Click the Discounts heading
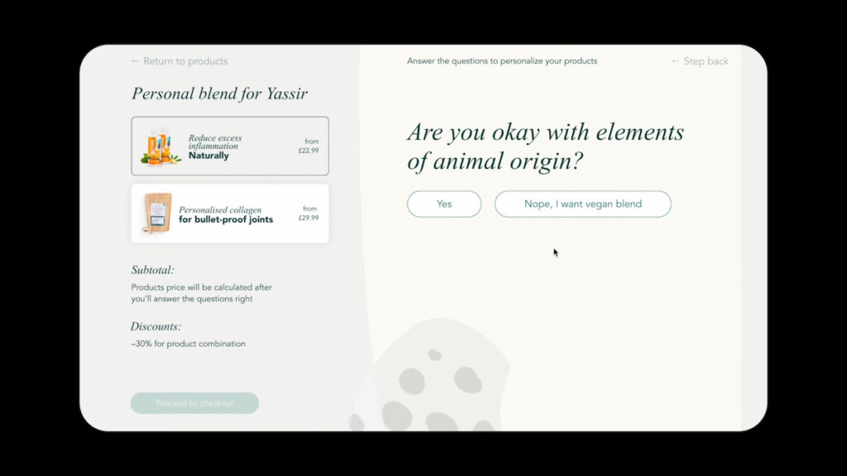This screenshot has width=847, height=476. [156, 326]
